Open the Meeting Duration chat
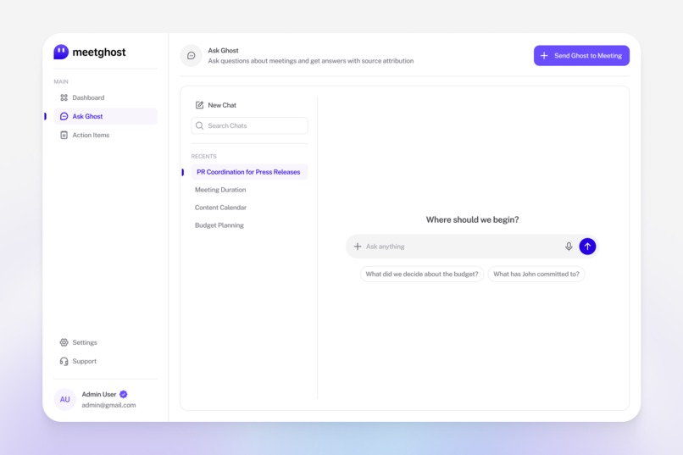 pos(220,190)
